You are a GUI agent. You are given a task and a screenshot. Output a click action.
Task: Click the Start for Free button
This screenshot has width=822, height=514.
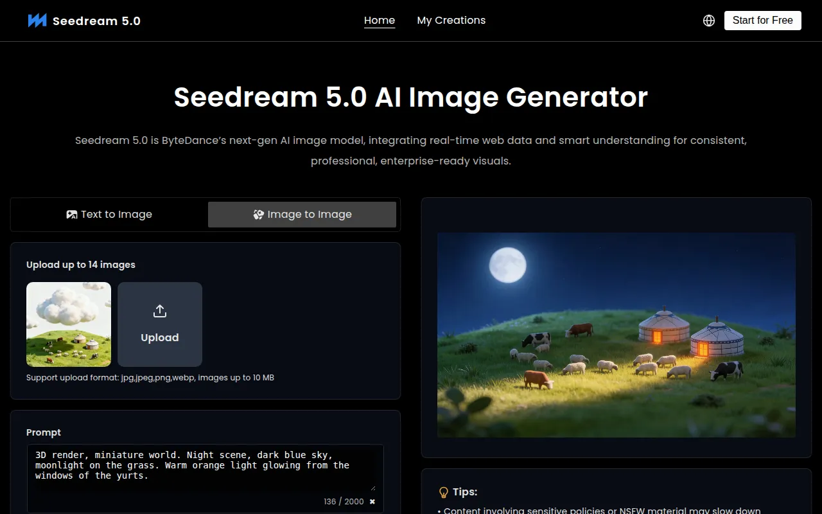[762, 20]
